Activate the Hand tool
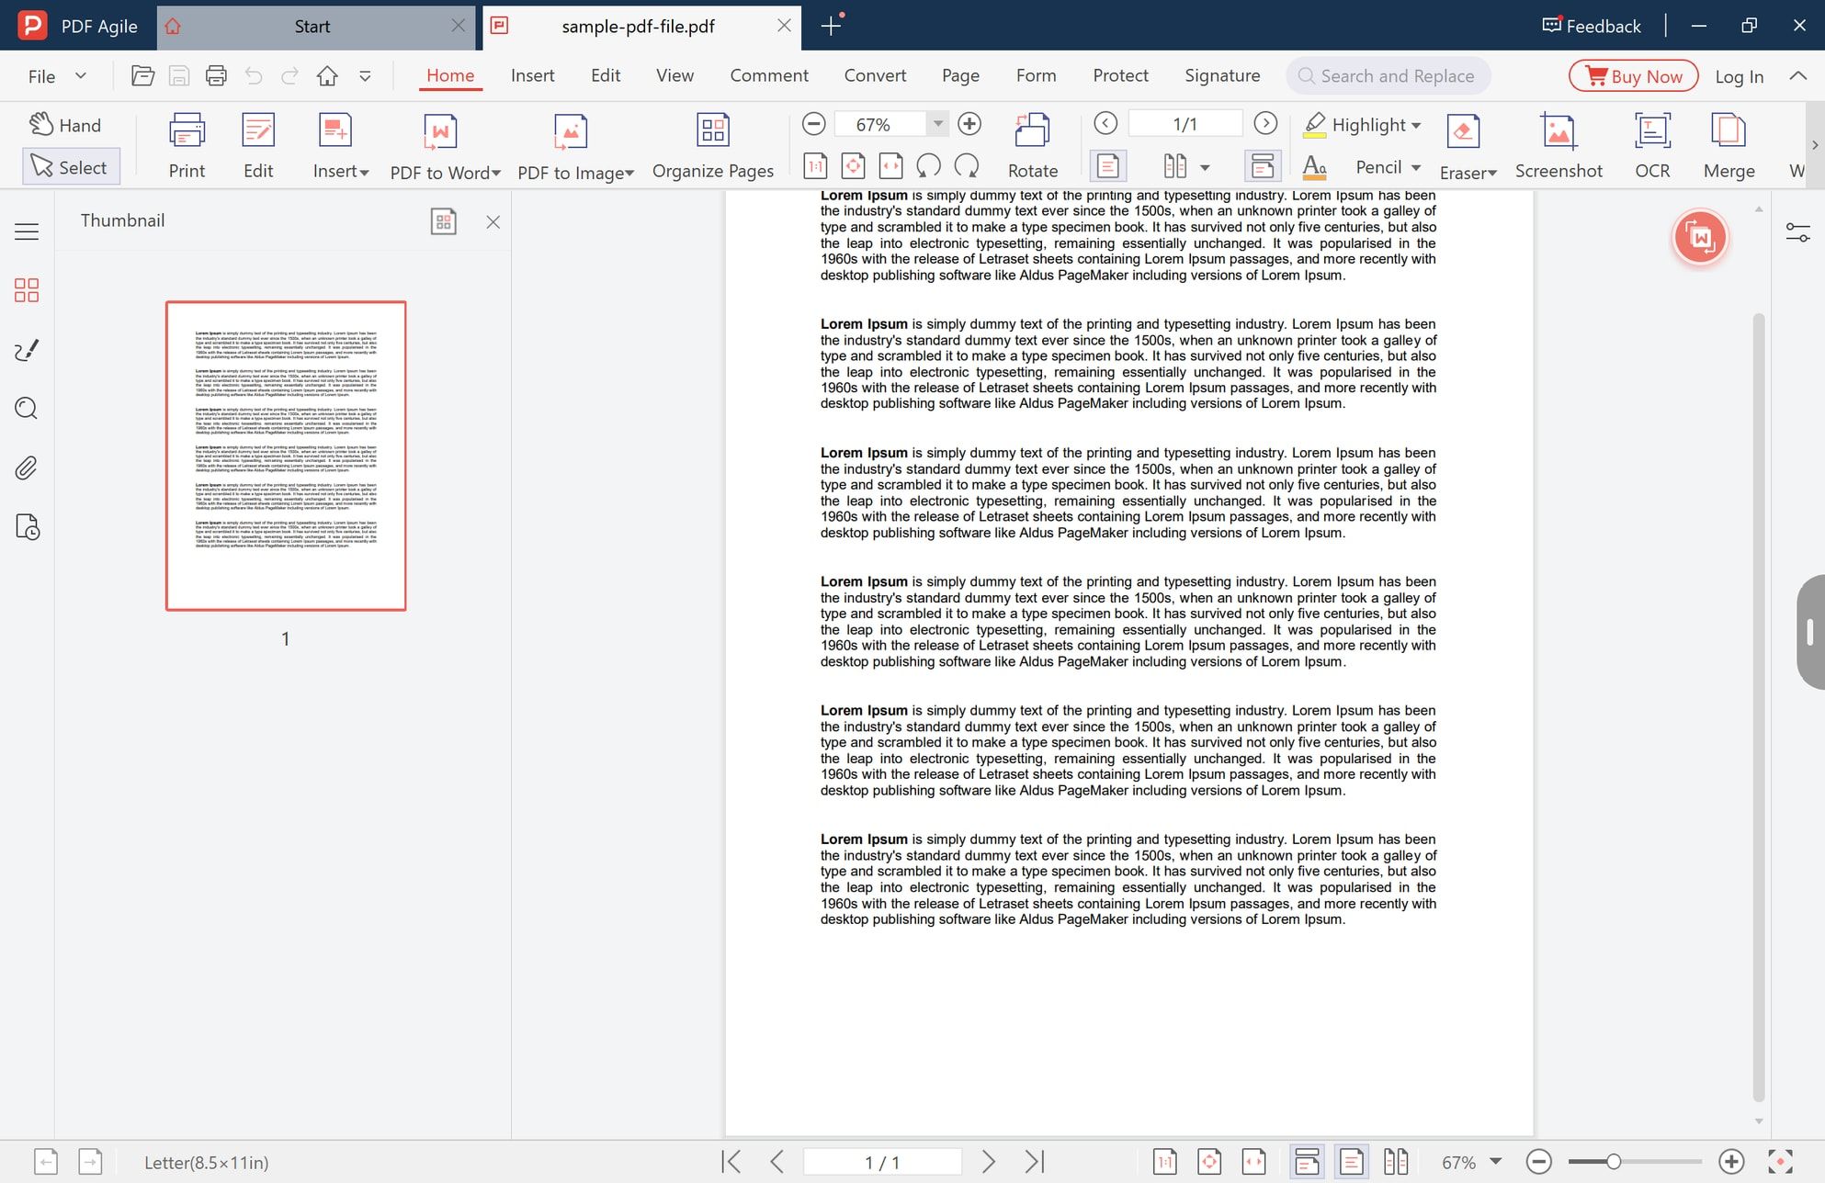 pyautogui.click(x=66, y=125)
